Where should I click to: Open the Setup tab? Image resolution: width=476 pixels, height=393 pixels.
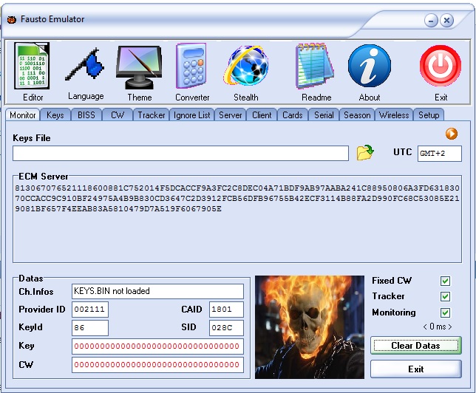pyautogui.click(x=429, y=115)
